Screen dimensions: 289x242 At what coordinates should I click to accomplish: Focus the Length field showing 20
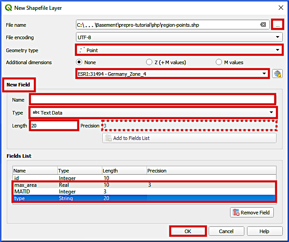54,126
